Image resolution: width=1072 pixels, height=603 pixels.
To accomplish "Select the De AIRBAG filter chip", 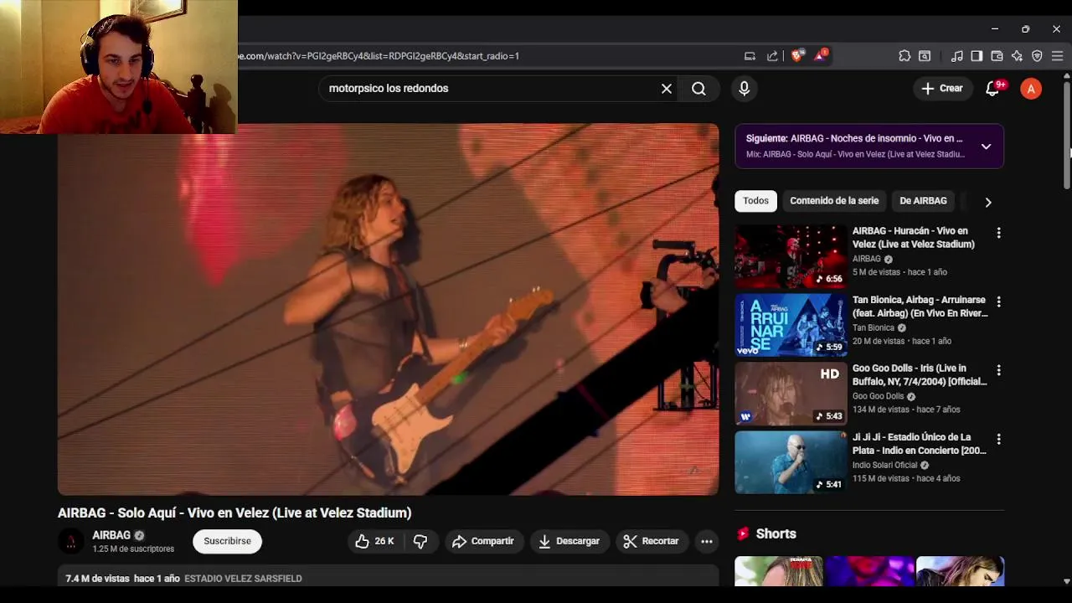I will 923,201.
